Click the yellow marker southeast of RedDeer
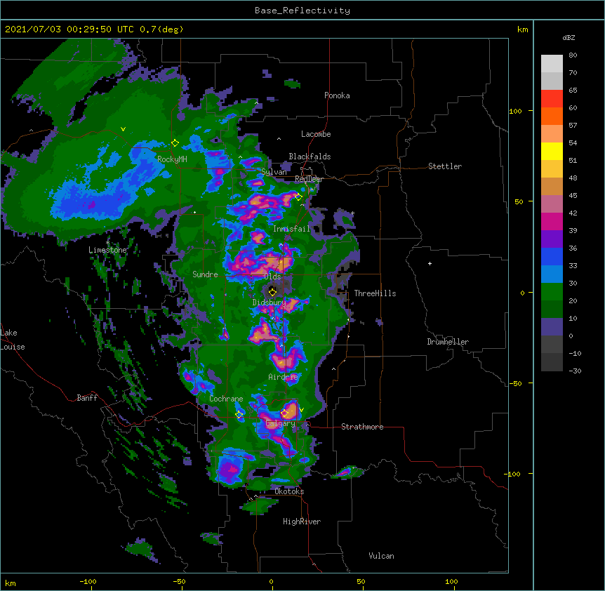Viewport: 605px width, 591px height. tap(298, 197)
